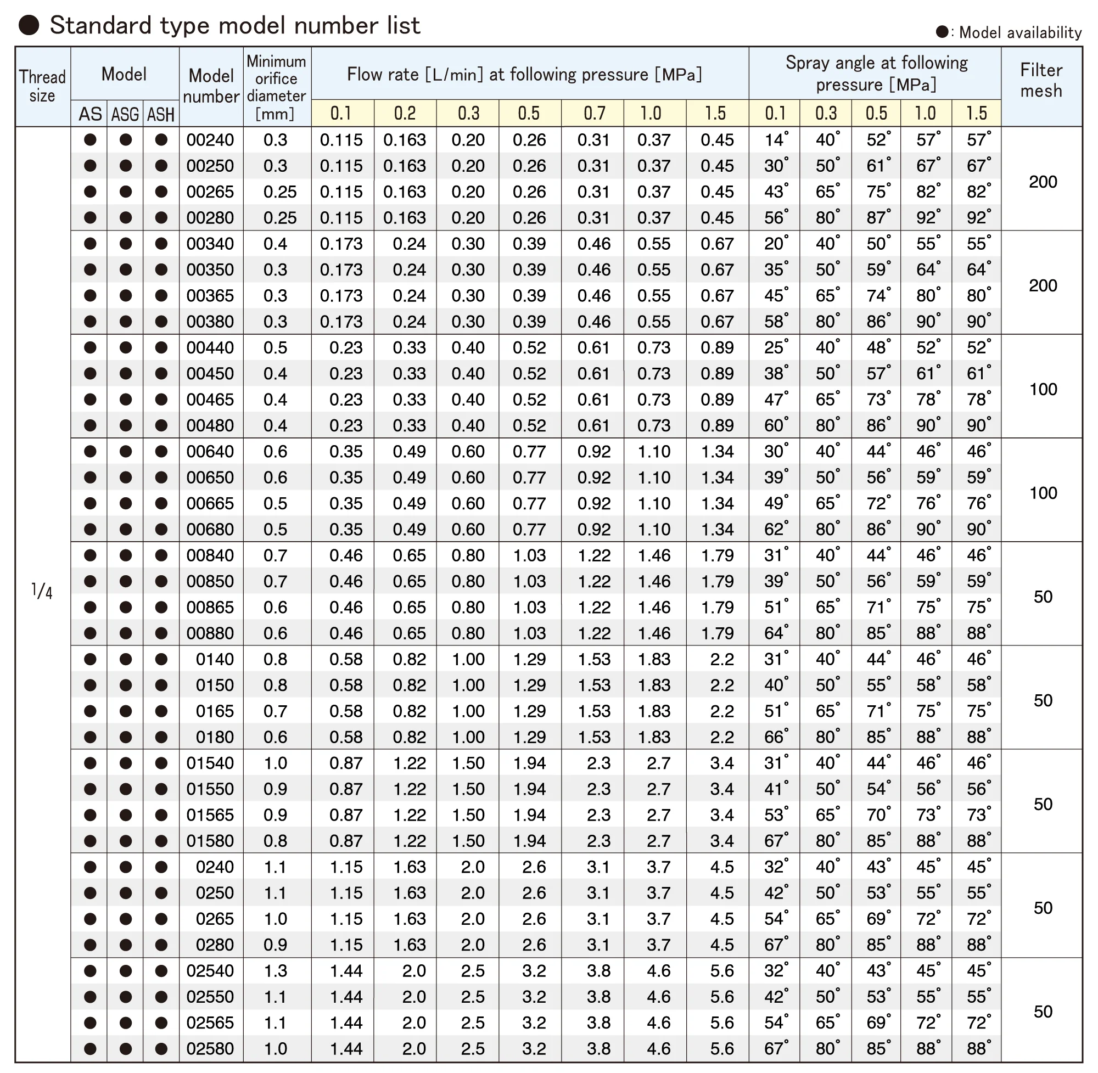
Task: Click model number 0250
Action: click(215, 892)
